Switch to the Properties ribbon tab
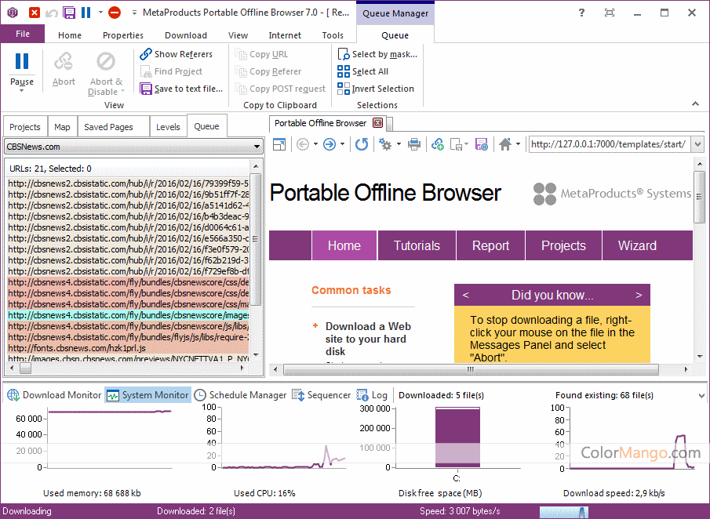This screenshot has height=519, width=710. [x=122, y=35]
